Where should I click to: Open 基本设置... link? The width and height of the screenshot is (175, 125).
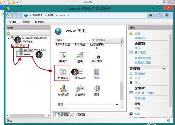tap(141, 53)
